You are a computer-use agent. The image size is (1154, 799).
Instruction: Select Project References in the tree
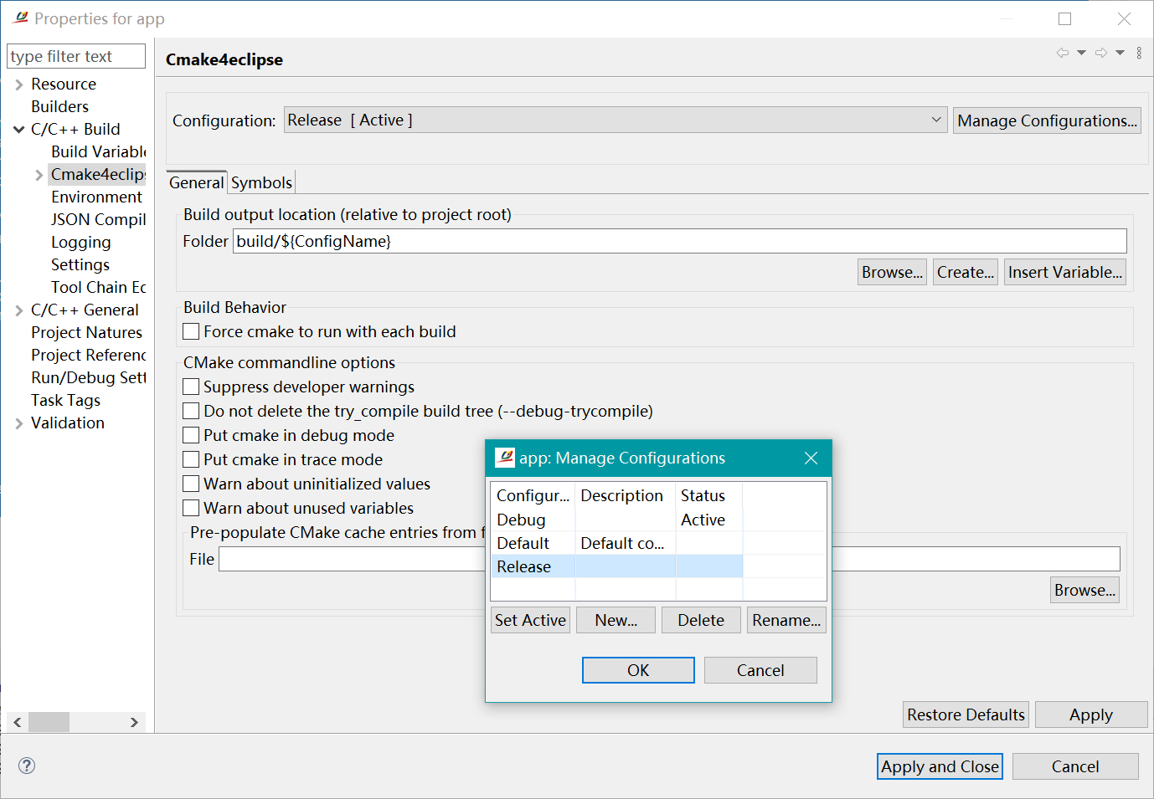coord(88,355)
